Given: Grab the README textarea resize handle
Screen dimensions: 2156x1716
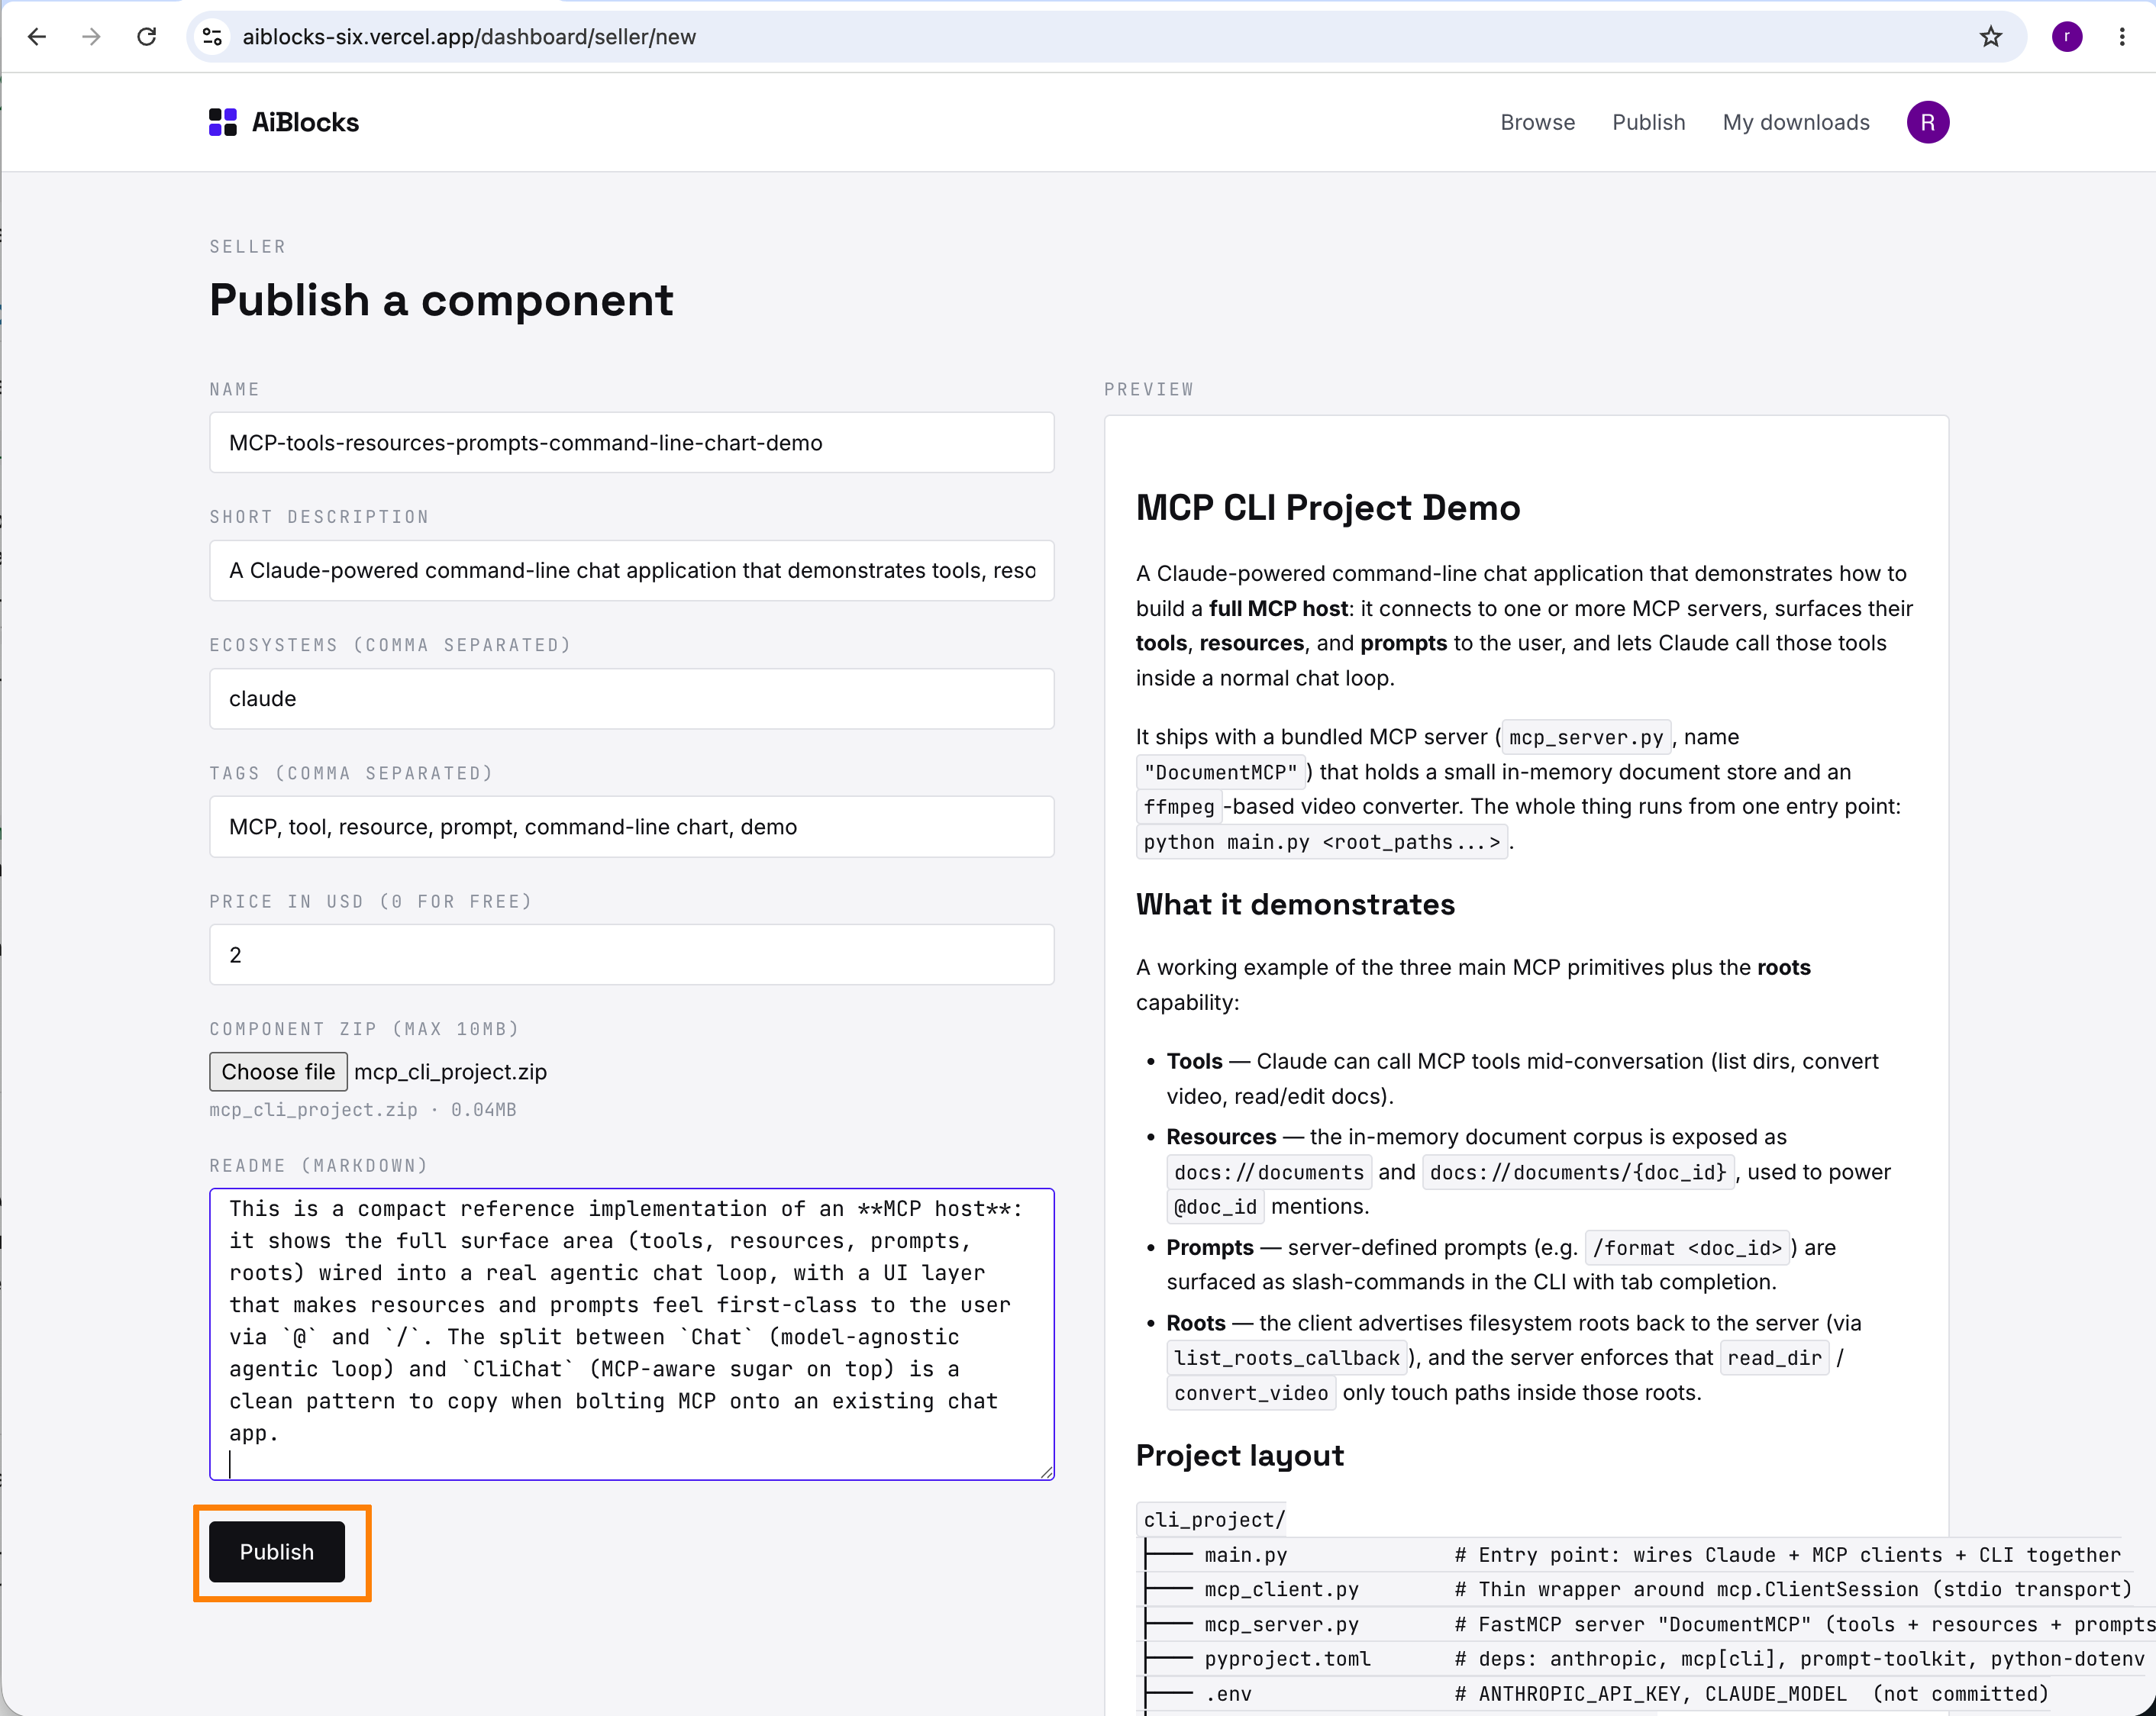Looking at the screenshot, I should pos(1046,1472).
